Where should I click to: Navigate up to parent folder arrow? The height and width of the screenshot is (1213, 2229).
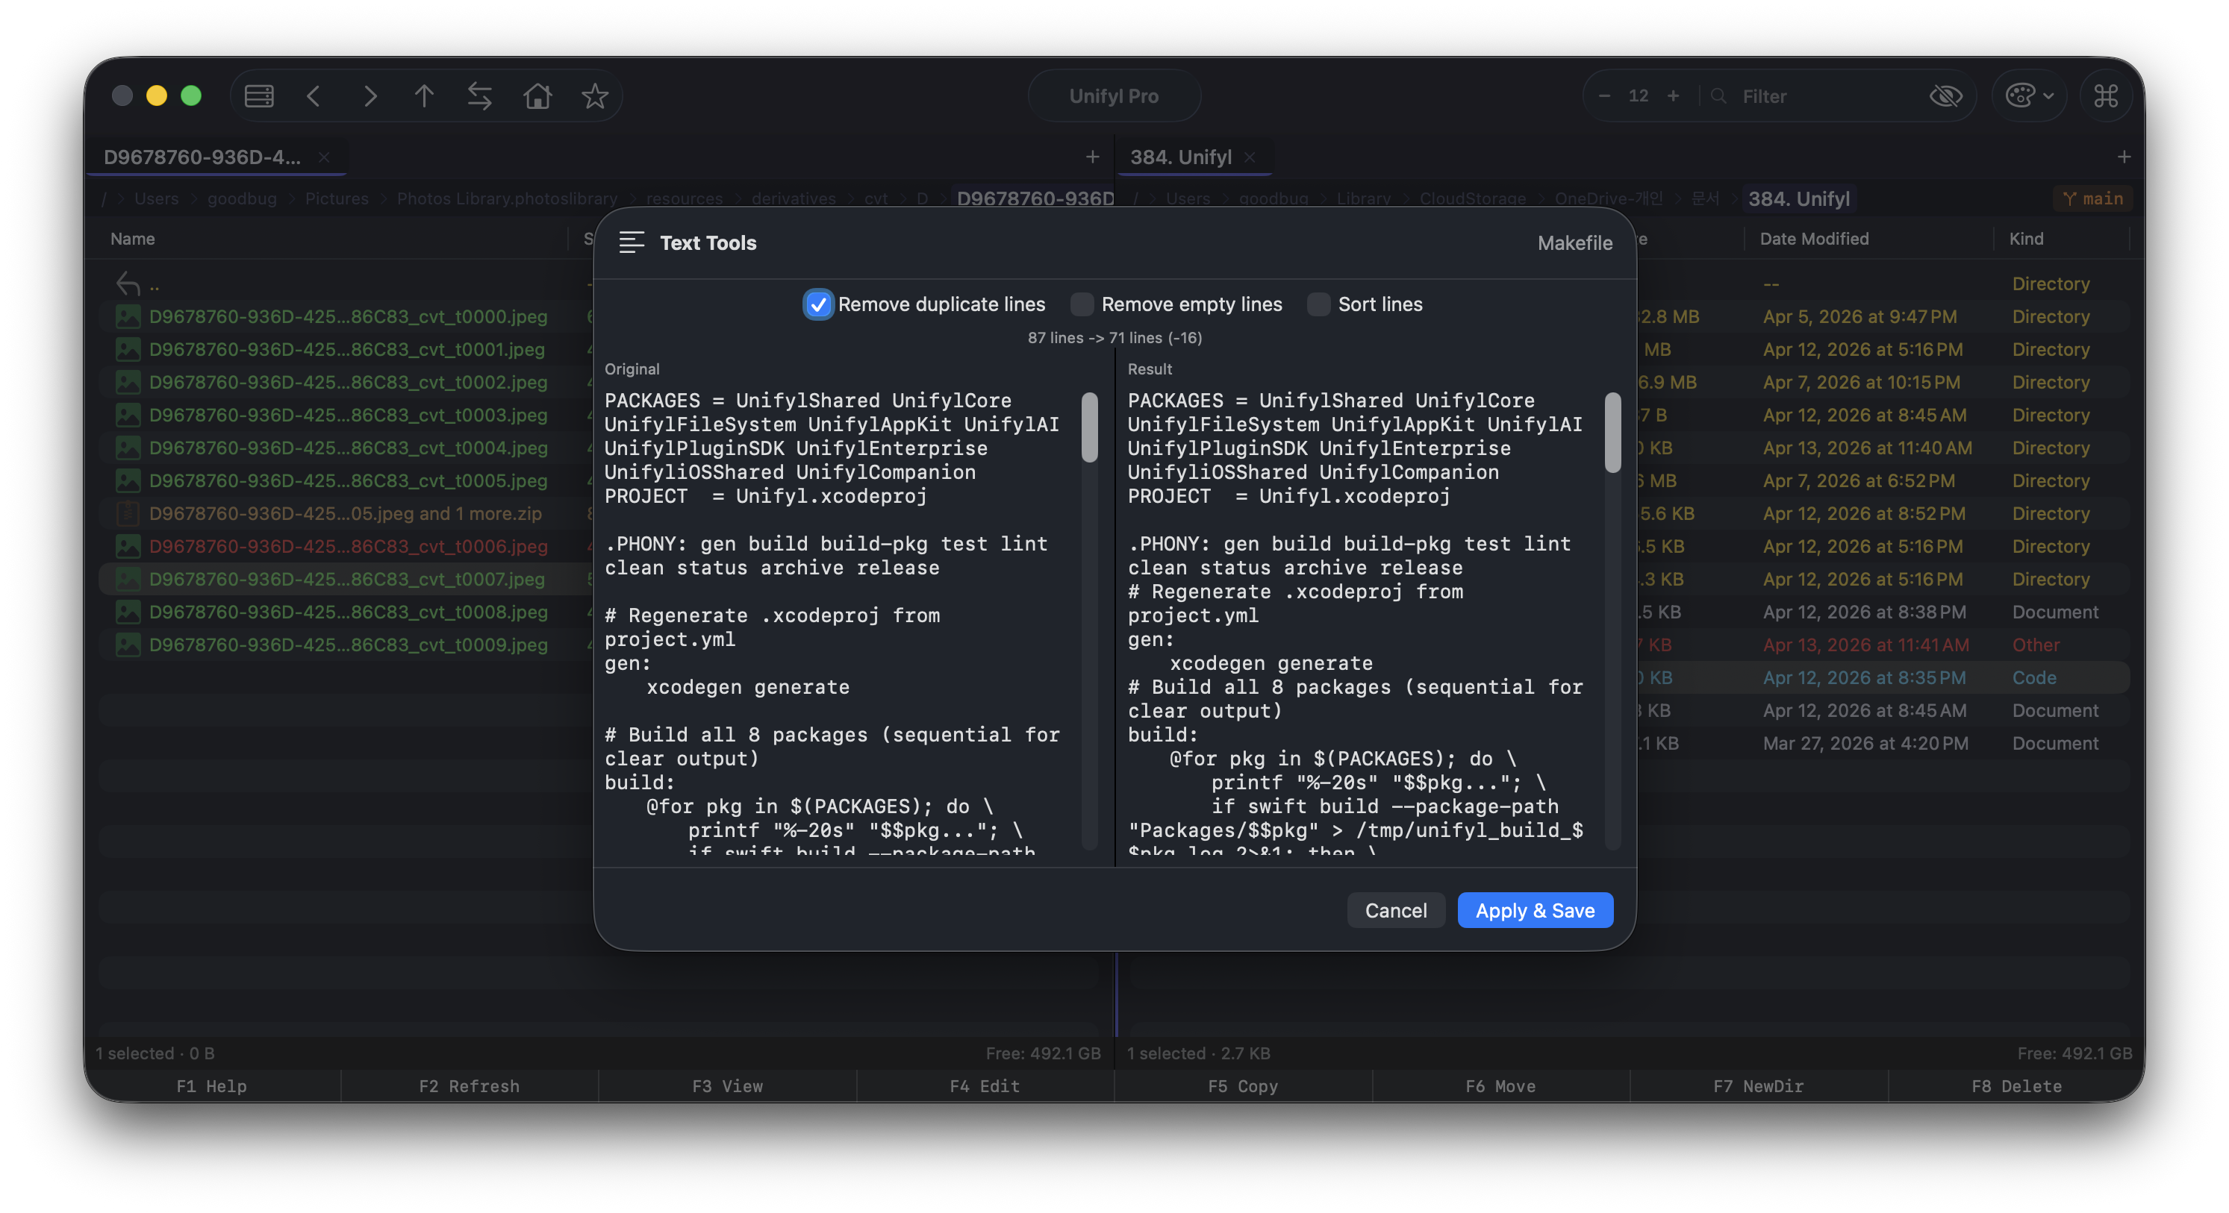(424, 96)
